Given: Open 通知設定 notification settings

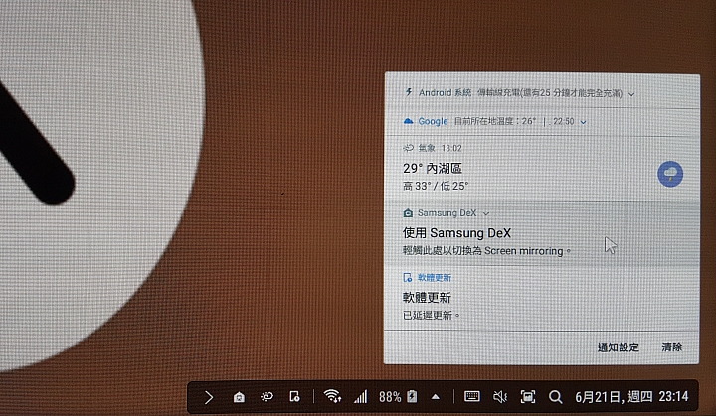Looking at the screenshot, I should point(619,347).
